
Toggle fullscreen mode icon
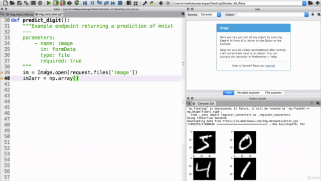[135, 3]
